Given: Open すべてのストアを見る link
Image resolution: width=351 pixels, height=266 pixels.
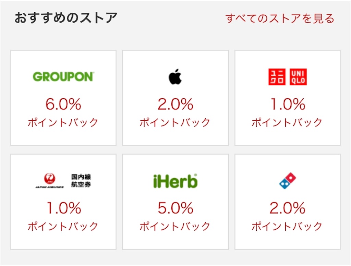Looking at the screenshot, I should pyautogui.click(x=280, y=19).
